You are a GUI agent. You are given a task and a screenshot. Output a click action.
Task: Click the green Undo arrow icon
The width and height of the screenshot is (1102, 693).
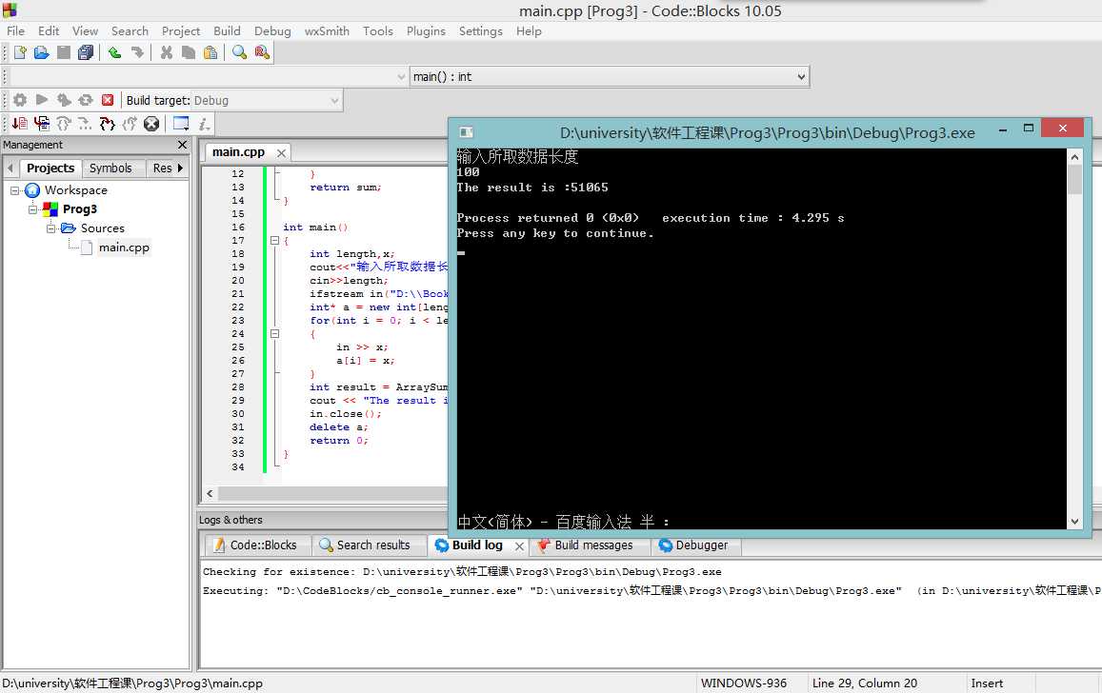[x=114, y=52]
